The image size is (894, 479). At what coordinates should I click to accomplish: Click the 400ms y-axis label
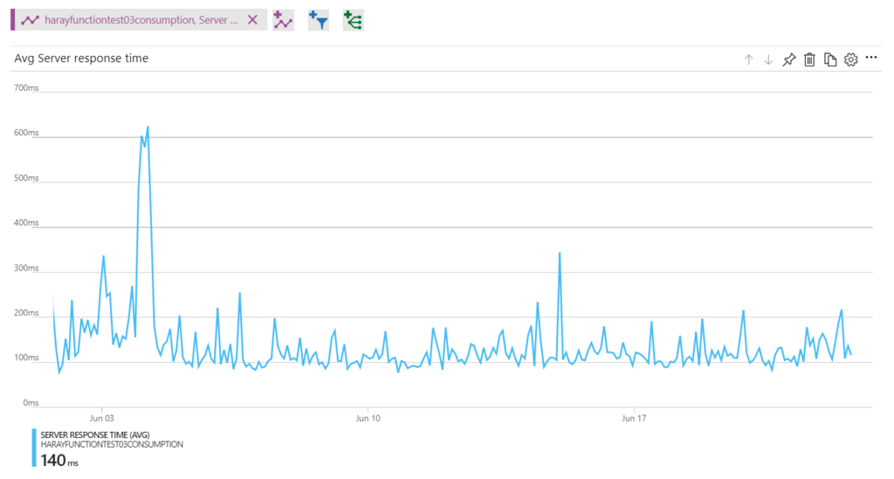(26, 222)
